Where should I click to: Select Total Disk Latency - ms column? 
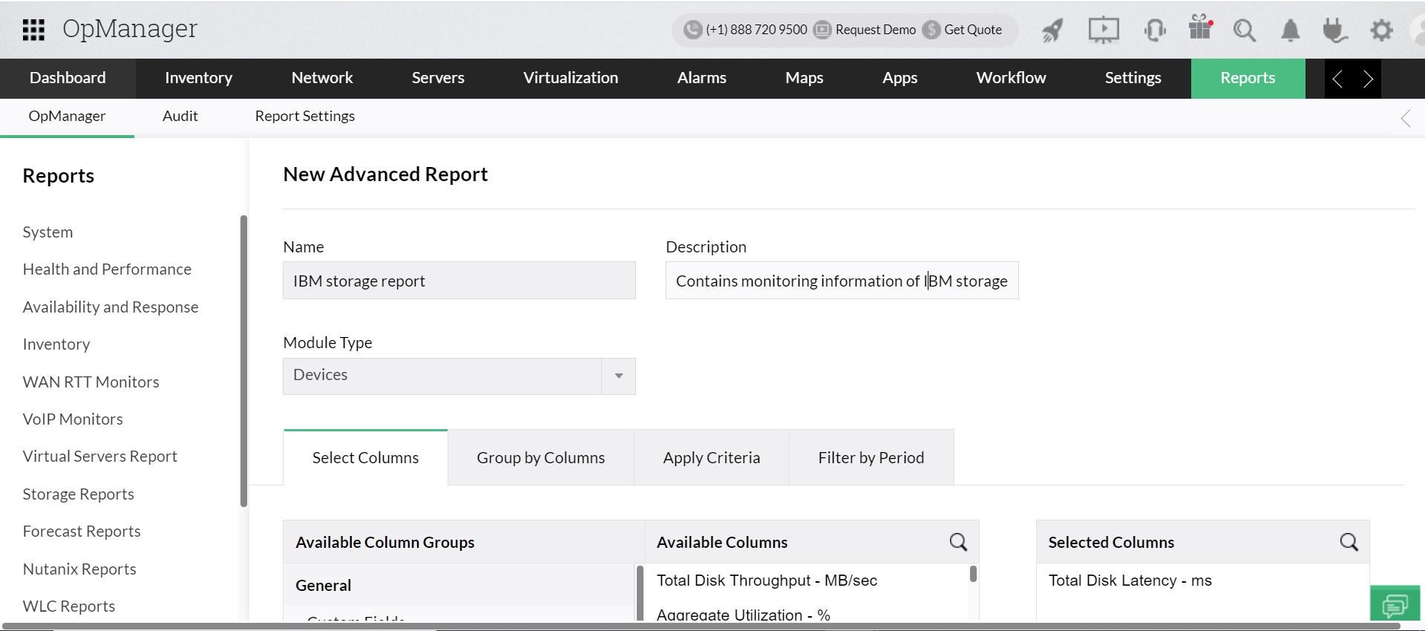pyautogui.click(x=1130, y=581)
